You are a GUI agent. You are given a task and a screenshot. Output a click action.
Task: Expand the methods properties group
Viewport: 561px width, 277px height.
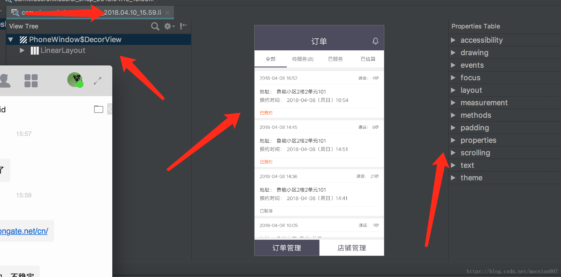[x=453, y=115]
